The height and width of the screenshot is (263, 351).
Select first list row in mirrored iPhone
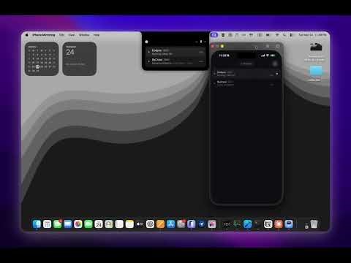pyautogui.click(x=246, y=74)
